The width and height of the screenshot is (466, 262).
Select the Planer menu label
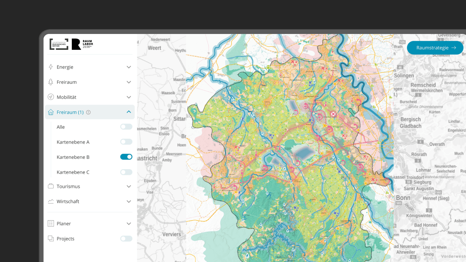64,224
